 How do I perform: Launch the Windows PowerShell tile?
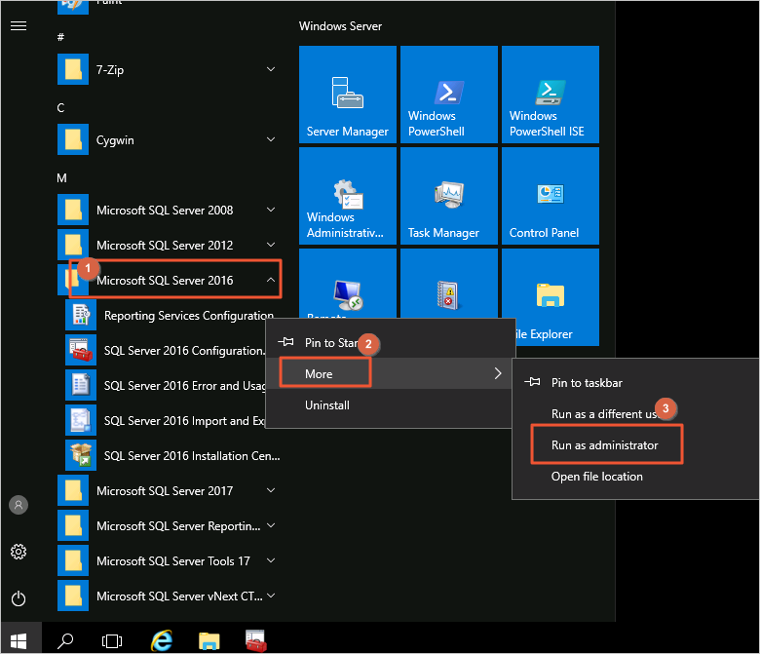point(449,95)
